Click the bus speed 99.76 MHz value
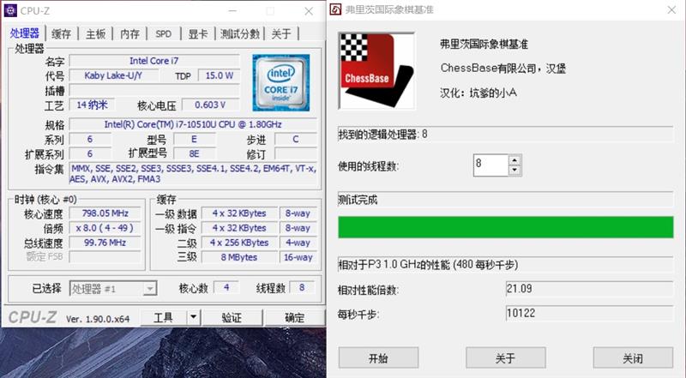The width and height of the screenshot is (686, 378). click(x=105, y=243)
